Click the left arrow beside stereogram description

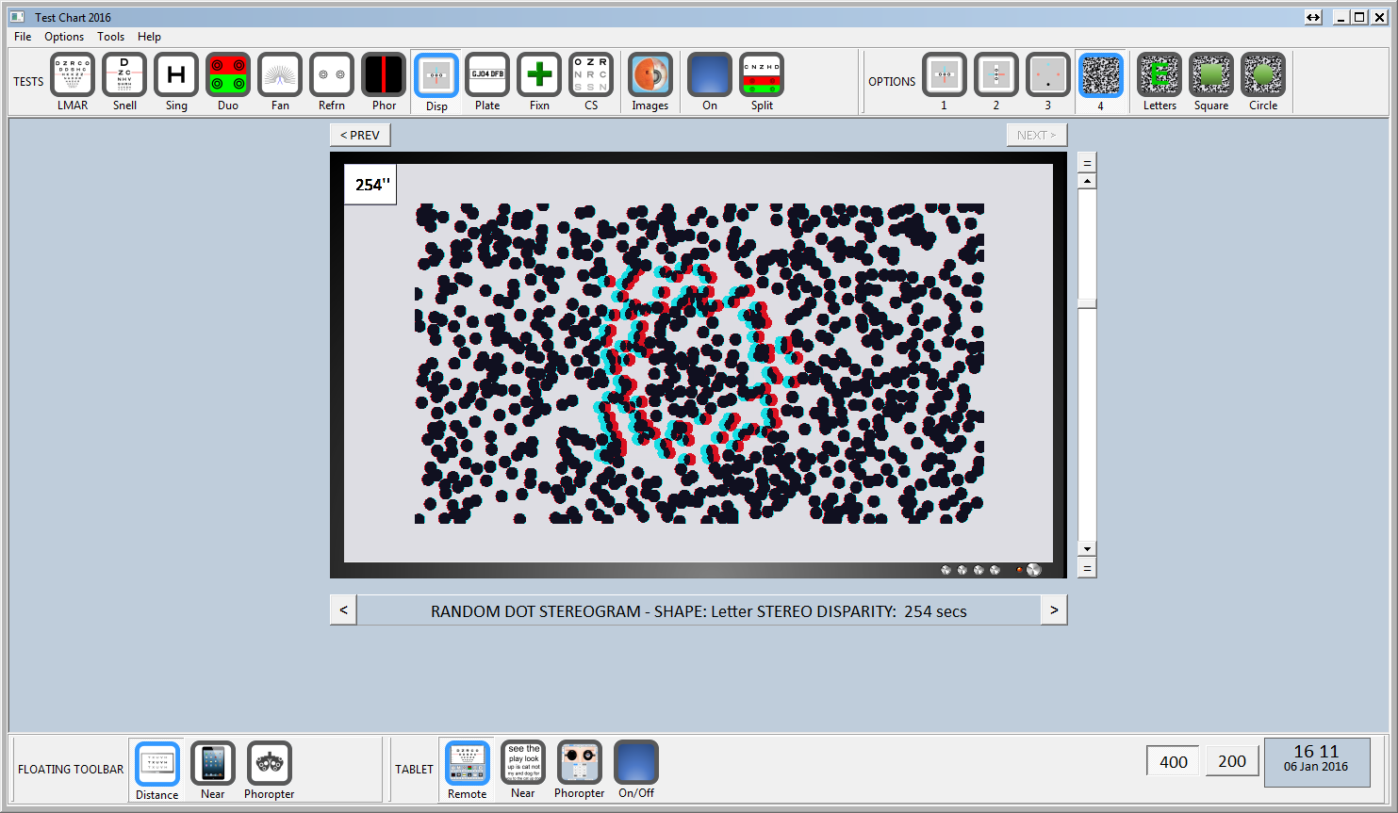[343, 610]
